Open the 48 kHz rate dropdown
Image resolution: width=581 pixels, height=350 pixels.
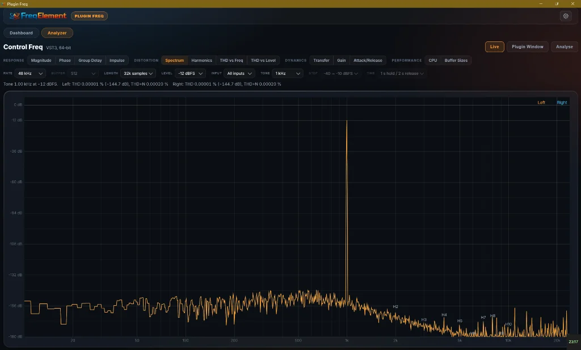coord(31,73)
